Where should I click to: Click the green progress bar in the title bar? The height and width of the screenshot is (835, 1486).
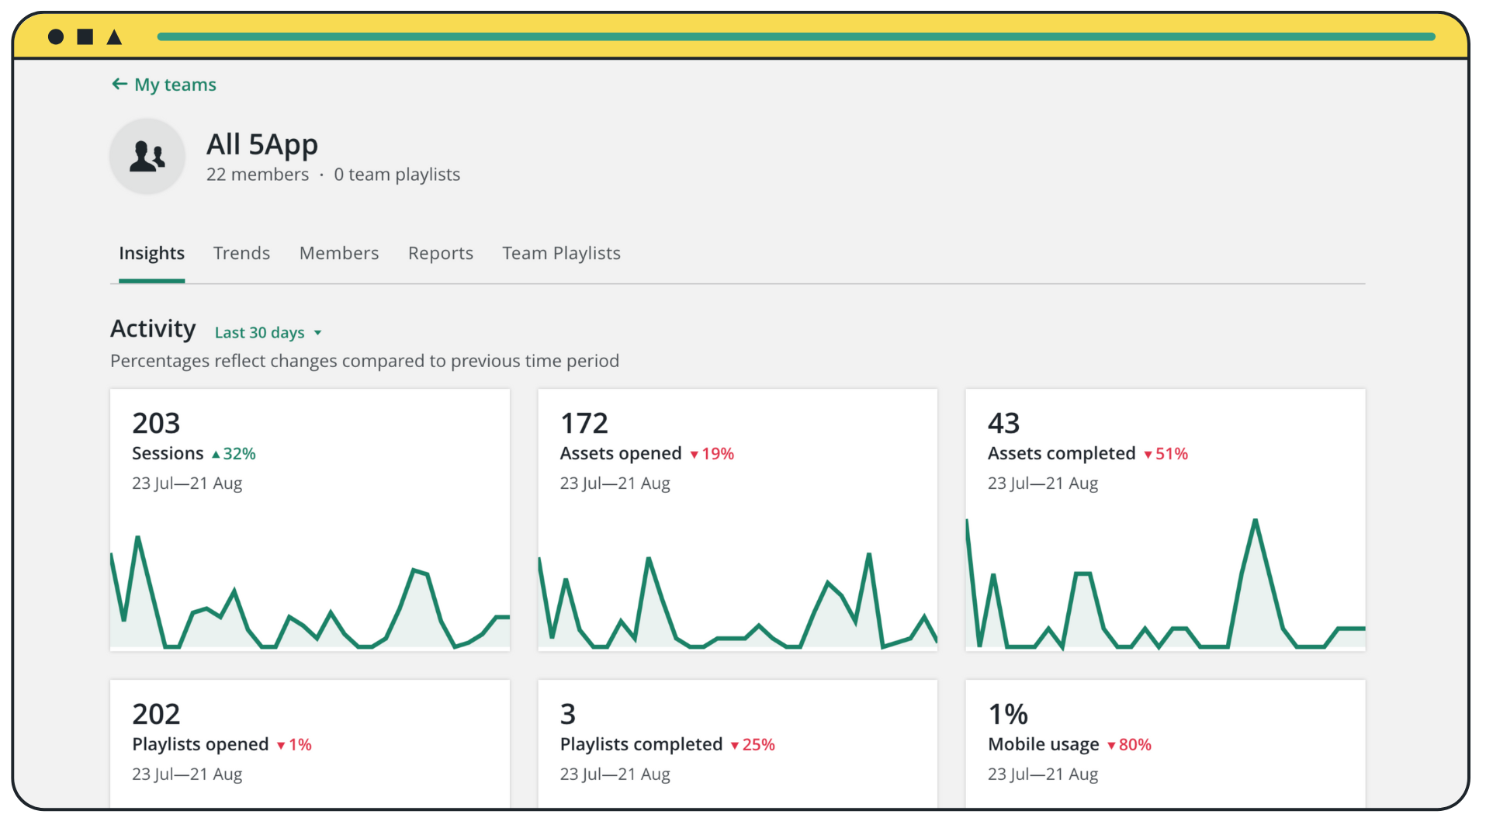click(x=795, y=36)
